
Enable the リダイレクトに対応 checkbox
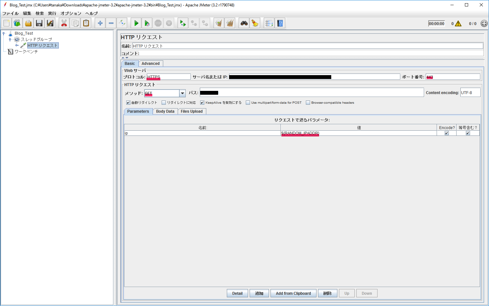[x=164, y=103]
